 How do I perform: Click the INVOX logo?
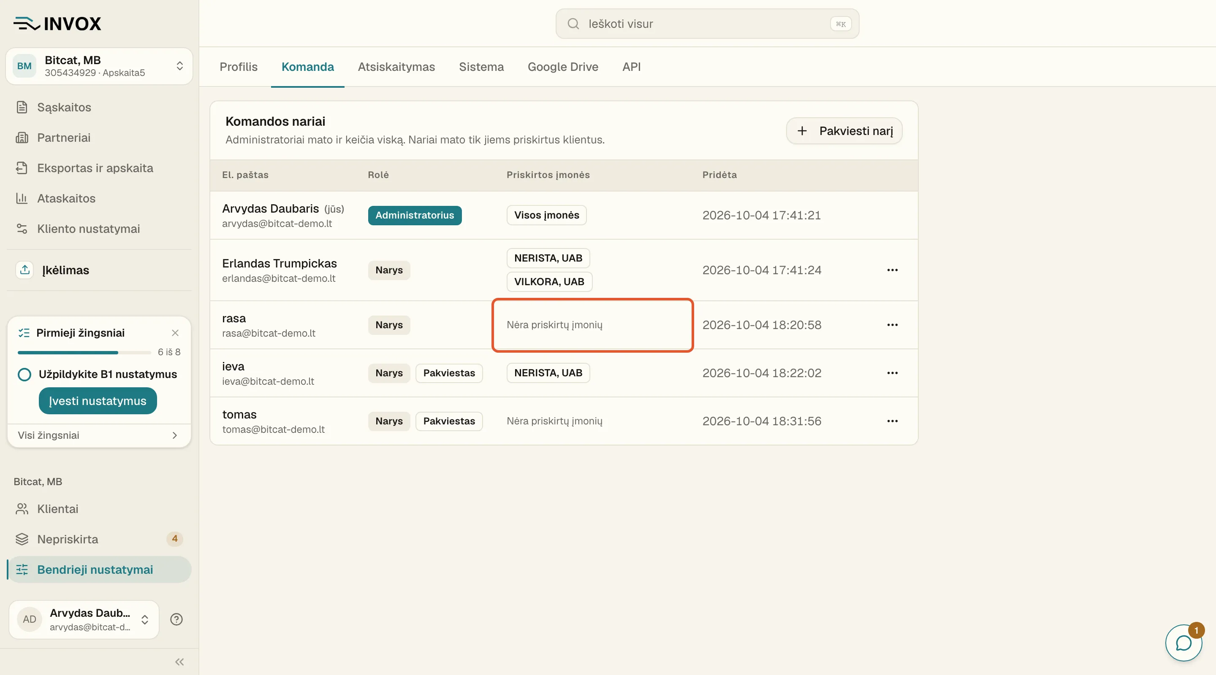pos(57,24)
